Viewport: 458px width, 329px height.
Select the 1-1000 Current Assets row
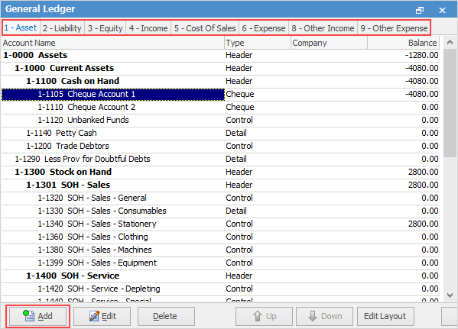coord(220,68)
